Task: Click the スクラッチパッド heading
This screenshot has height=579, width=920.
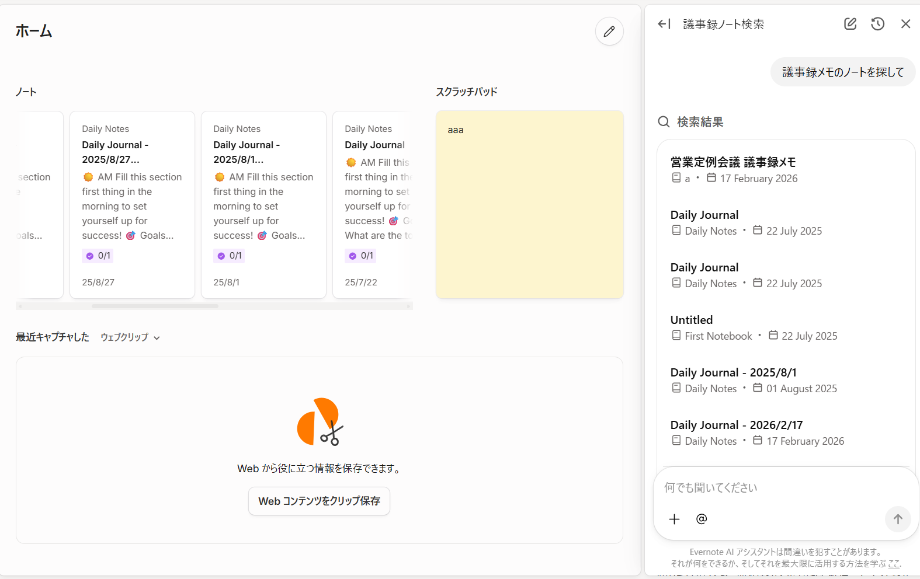Action: 467,92
